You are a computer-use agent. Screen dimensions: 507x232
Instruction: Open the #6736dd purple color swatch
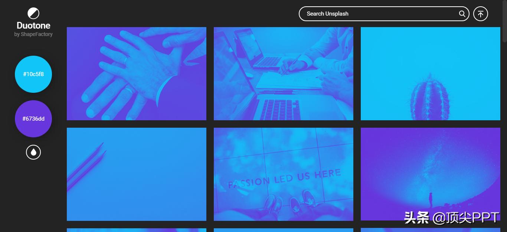pos(33,119)
